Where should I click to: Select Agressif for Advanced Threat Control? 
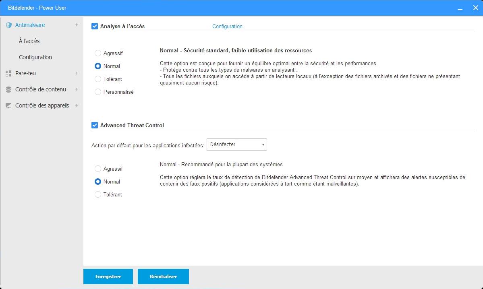(97, 169)
